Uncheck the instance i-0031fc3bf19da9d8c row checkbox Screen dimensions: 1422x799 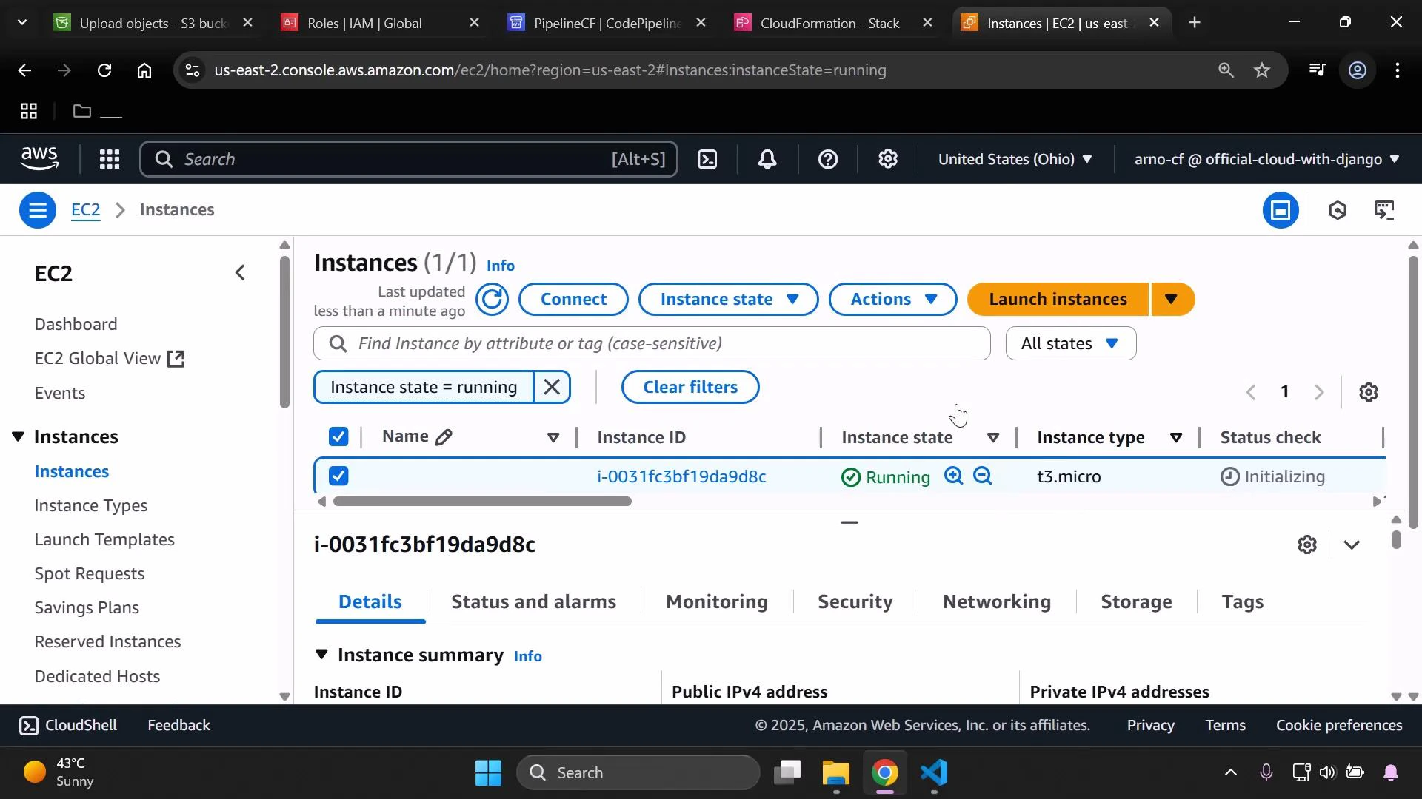[x=338, y=476]
